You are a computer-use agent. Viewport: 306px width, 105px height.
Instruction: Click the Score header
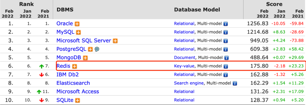[274, 4]
